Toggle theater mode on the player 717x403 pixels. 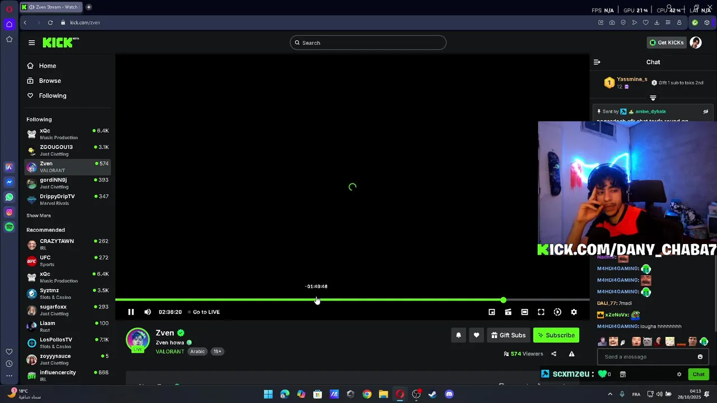coord(524,312)
